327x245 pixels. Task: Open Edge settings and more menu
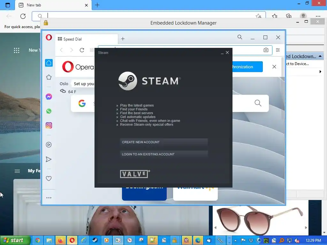tap(318, 16)
